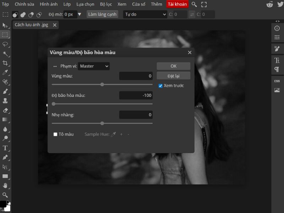Select the Gradient tool
The width and height of the screenshot is (284, 213).
pos(5,120)
